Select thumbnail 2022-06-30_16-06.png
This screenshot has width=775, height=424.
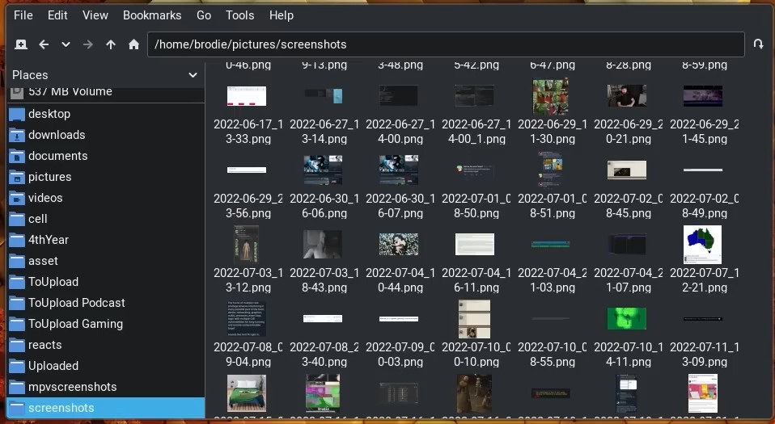click(x=324, y=170)
